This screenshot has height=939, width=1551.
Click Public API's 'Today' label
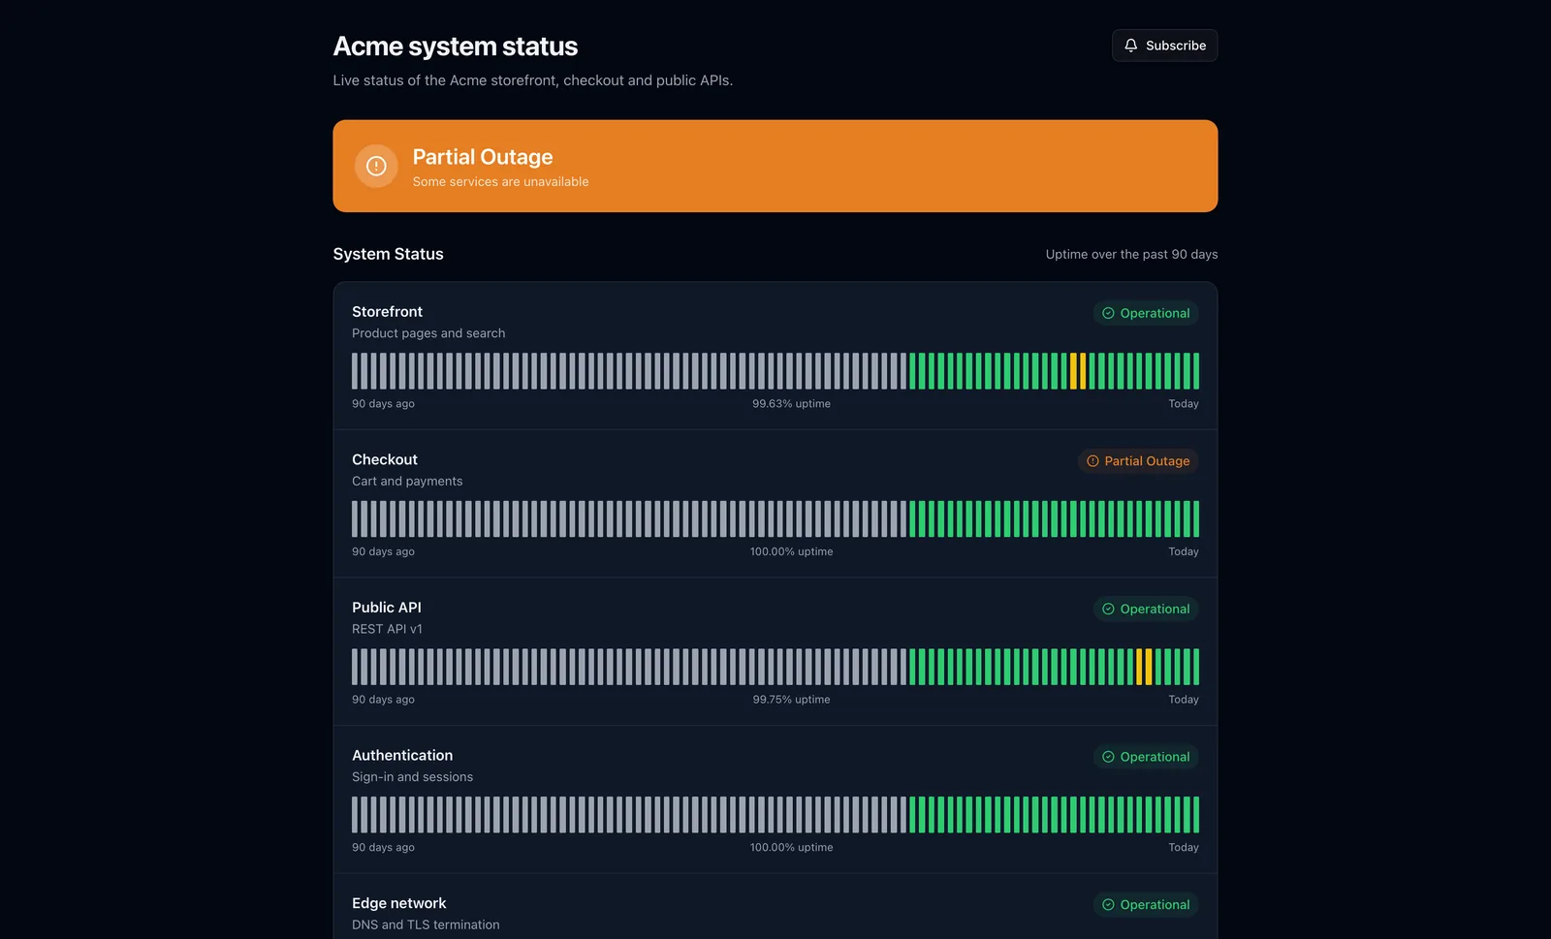click(x=1184, y=700)
